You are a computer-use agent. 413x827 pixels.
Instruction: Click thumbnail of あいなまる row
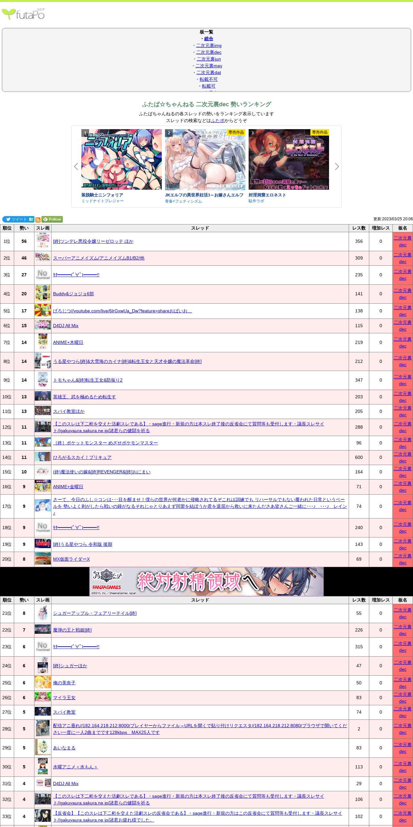coord(43,748)
